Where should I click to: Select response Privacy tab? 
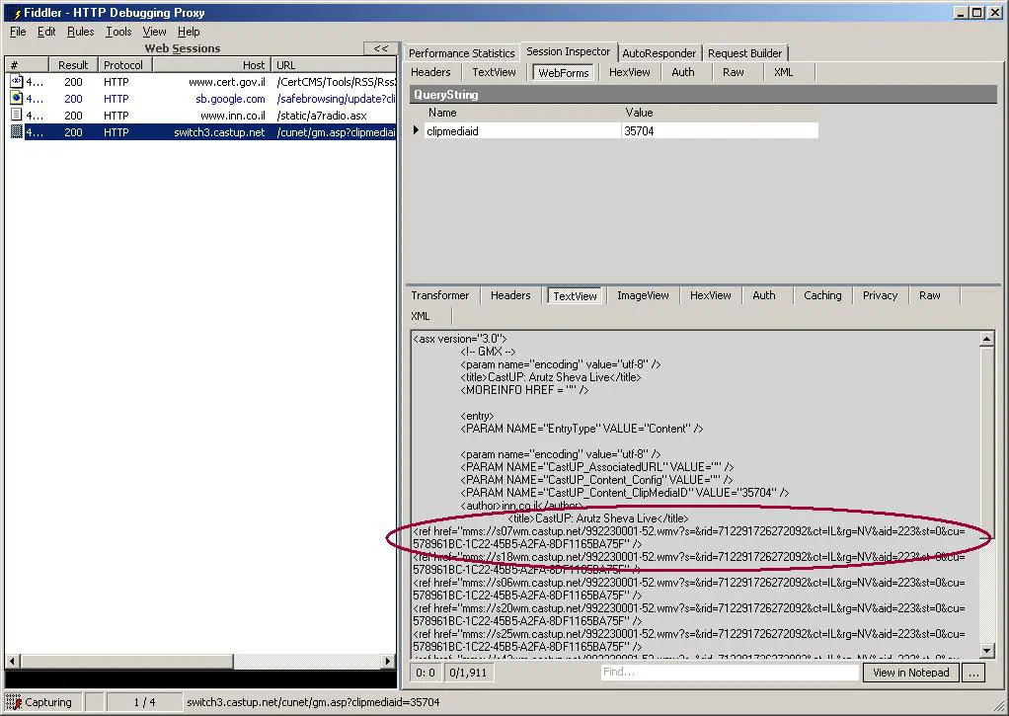click(x=880, y=295)
